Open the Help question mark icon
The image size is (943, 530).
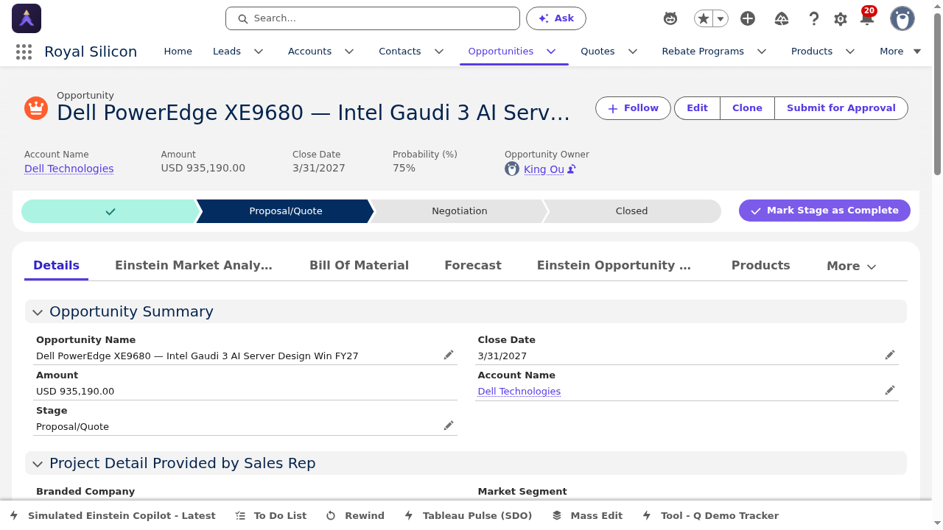pos(814,18)
